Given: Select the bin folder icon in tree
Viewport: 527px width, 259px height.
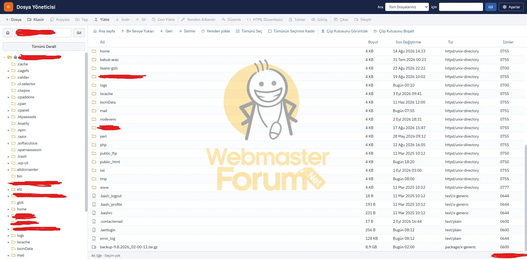Looking at the screenshot, I should 13,176.
